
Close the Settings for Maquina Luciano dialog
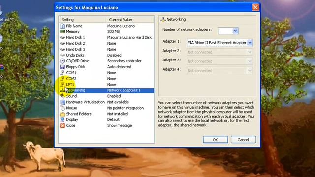pyautogui.click(x=255, y=8)
